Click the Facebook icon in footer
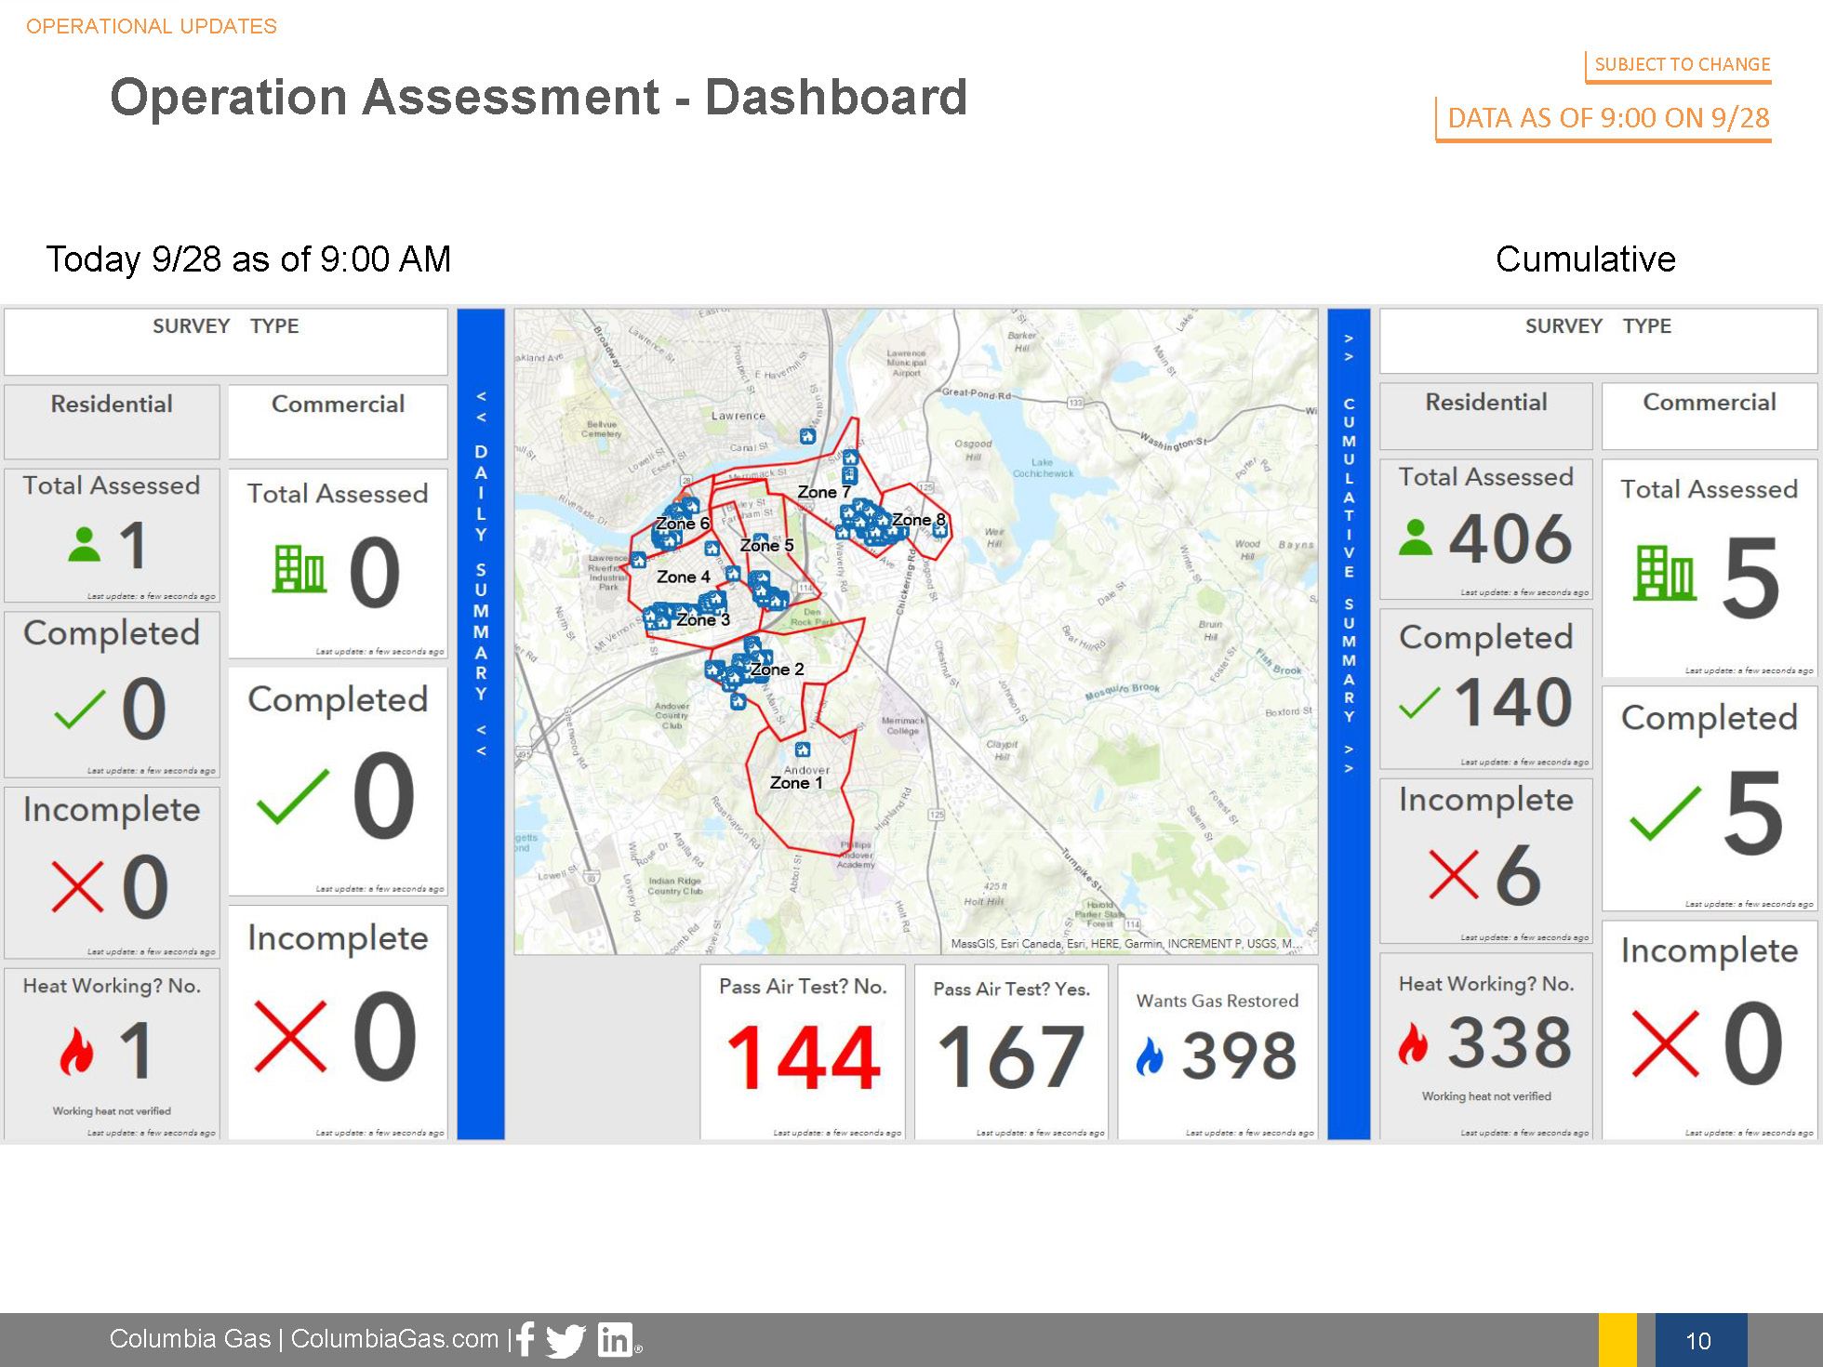Image resolution: width=1823 pixels, height=1367 pixels. [526, 1339]
